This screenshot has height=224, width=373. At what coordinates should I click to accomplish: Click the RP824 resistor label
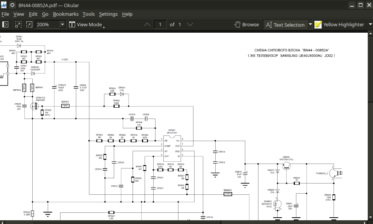[27, 213]
